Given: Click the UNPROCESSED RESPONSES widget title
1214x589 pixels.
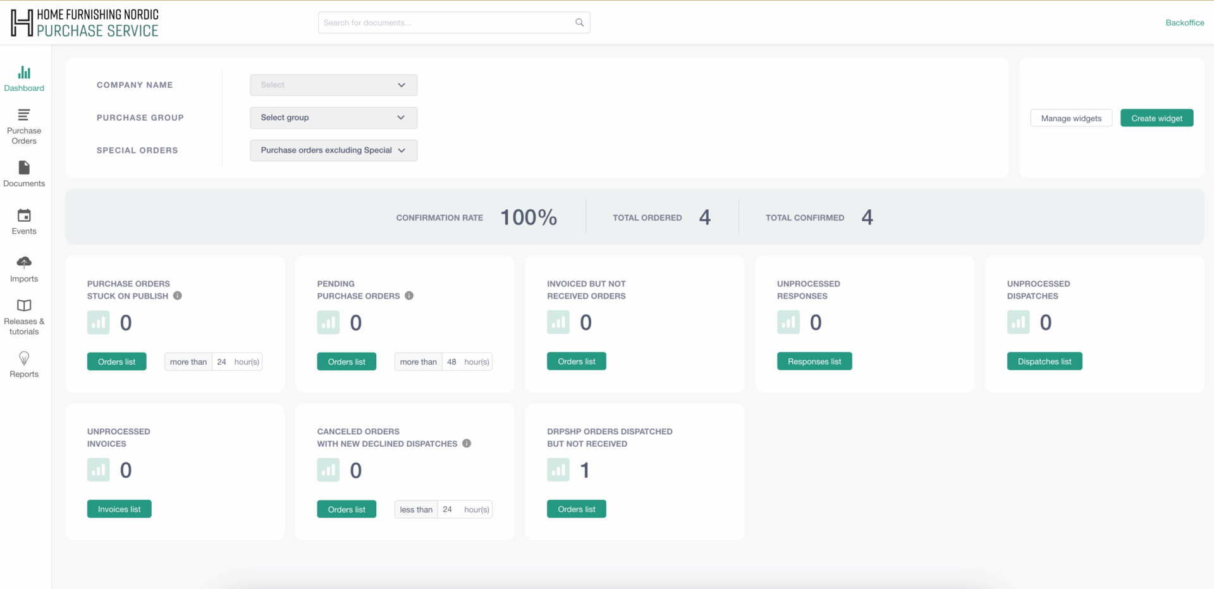Looking at the screenshot, I should point(809,290).
